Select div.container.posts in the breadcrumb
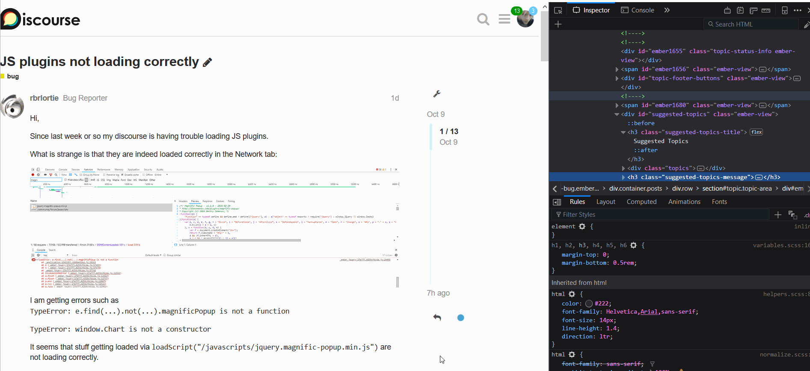Screen dimensions: 810x371 coord(635,188)
